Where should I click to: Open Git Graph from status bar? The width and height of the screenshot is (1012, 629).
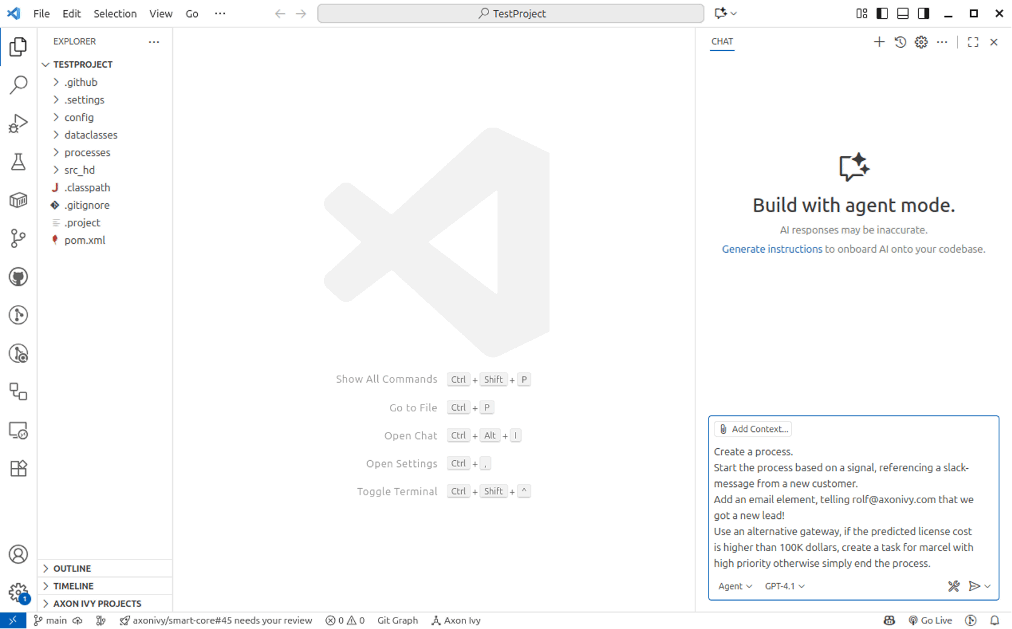pos(397,621)
